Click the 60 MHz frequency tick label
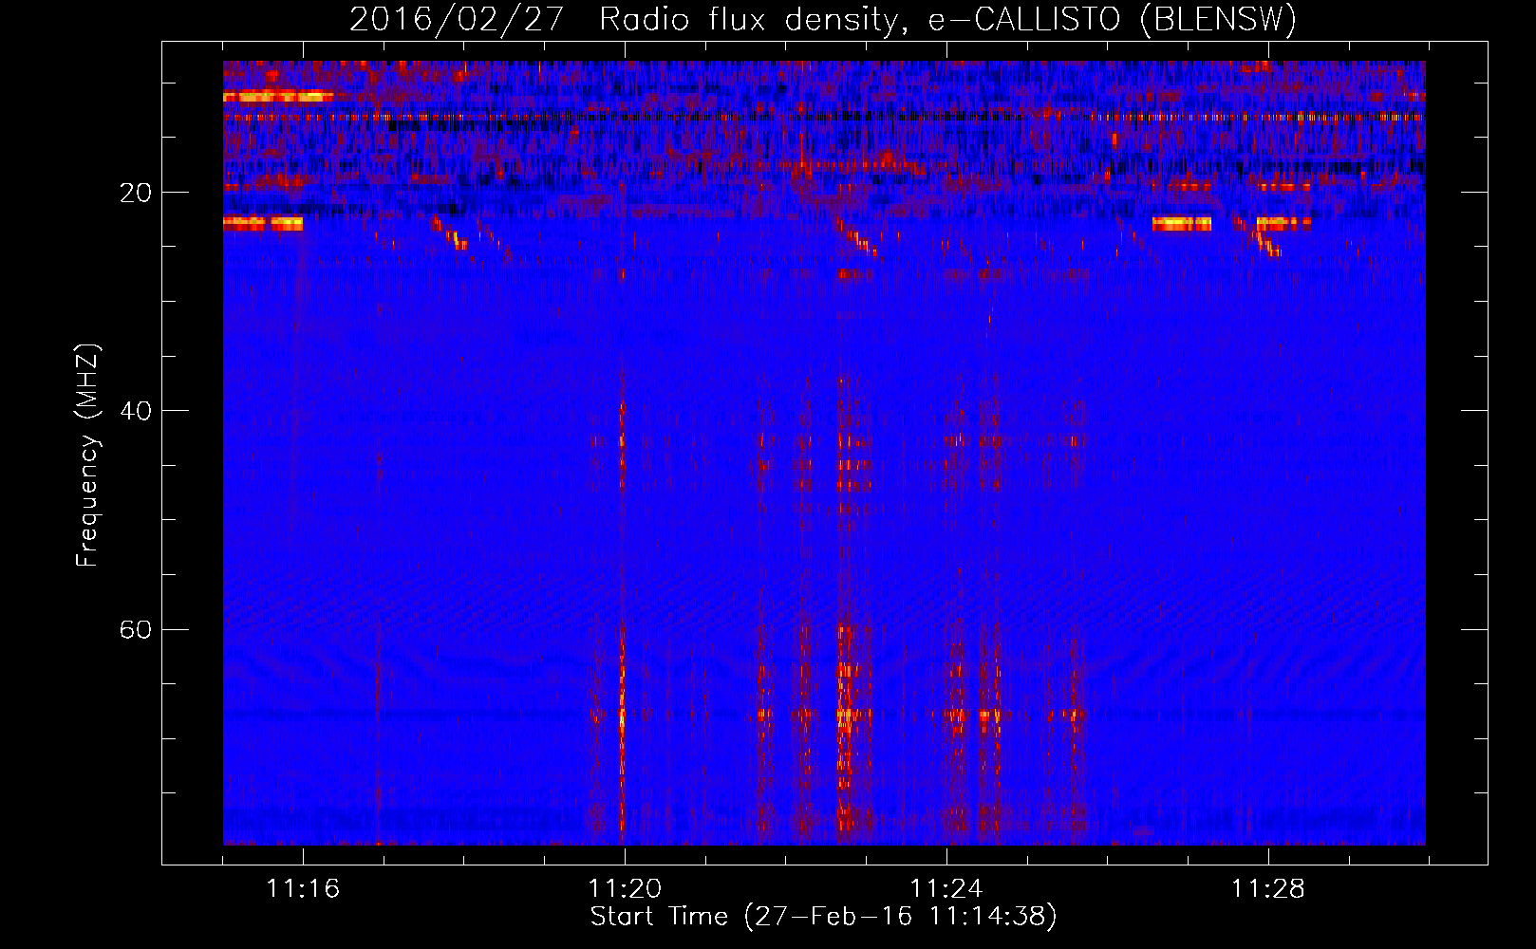The height and width of the screenshot is (949, 1536). point(137,630)
